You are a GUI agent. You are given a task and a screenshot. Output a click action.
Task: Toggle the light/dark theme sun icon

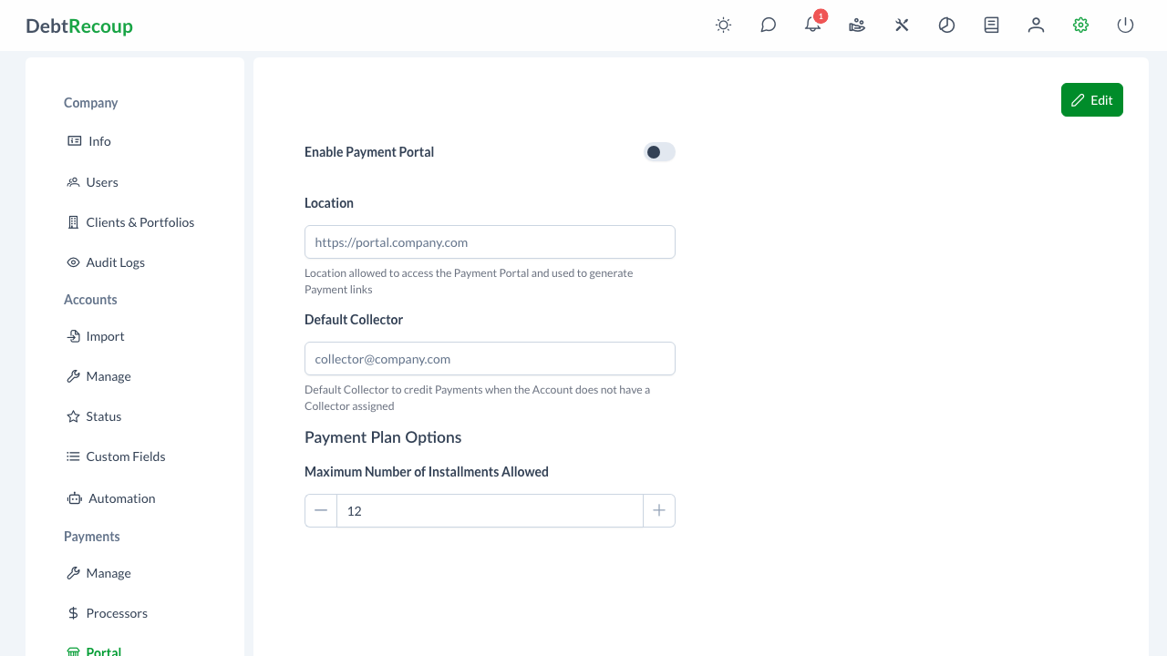(x=723, y=25)
